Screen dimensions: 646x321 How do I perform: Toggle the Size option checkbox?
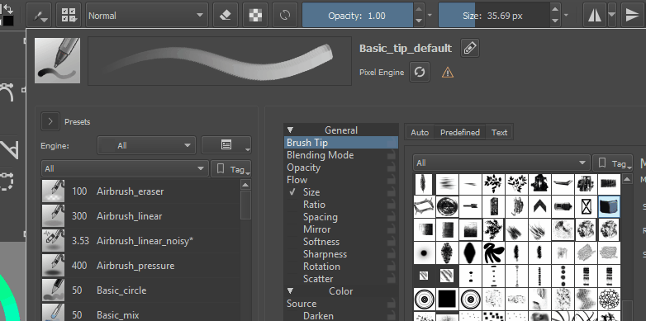[x=292, y=191]
